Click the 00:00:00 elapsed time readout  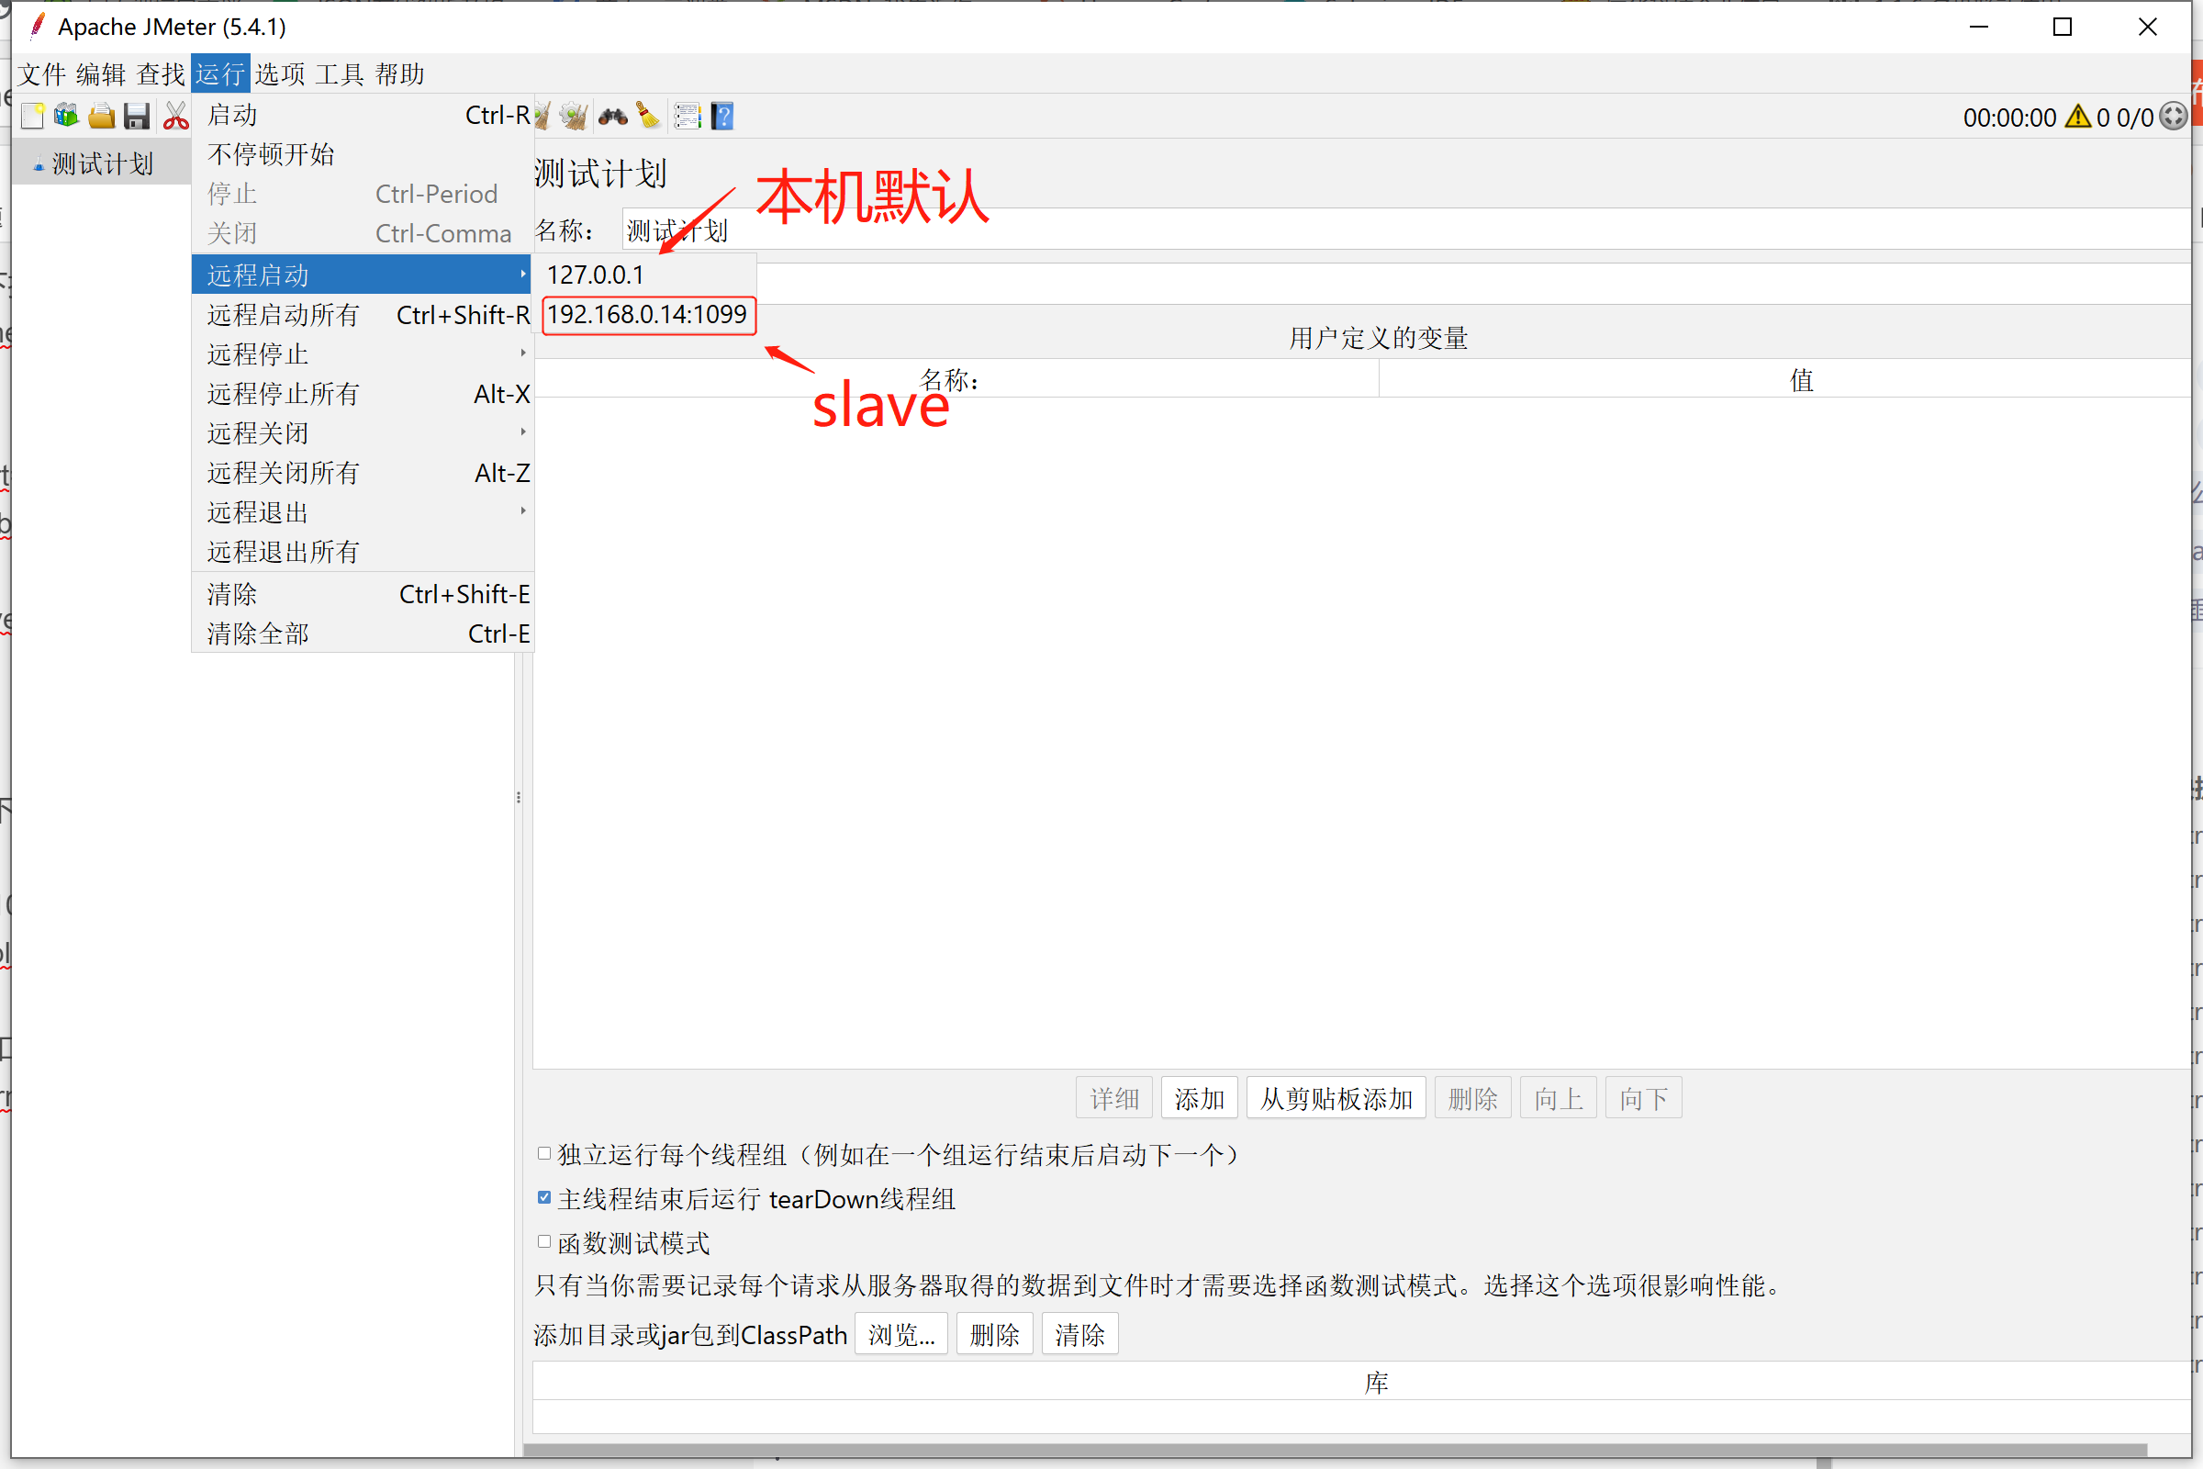pos(2009,118)
